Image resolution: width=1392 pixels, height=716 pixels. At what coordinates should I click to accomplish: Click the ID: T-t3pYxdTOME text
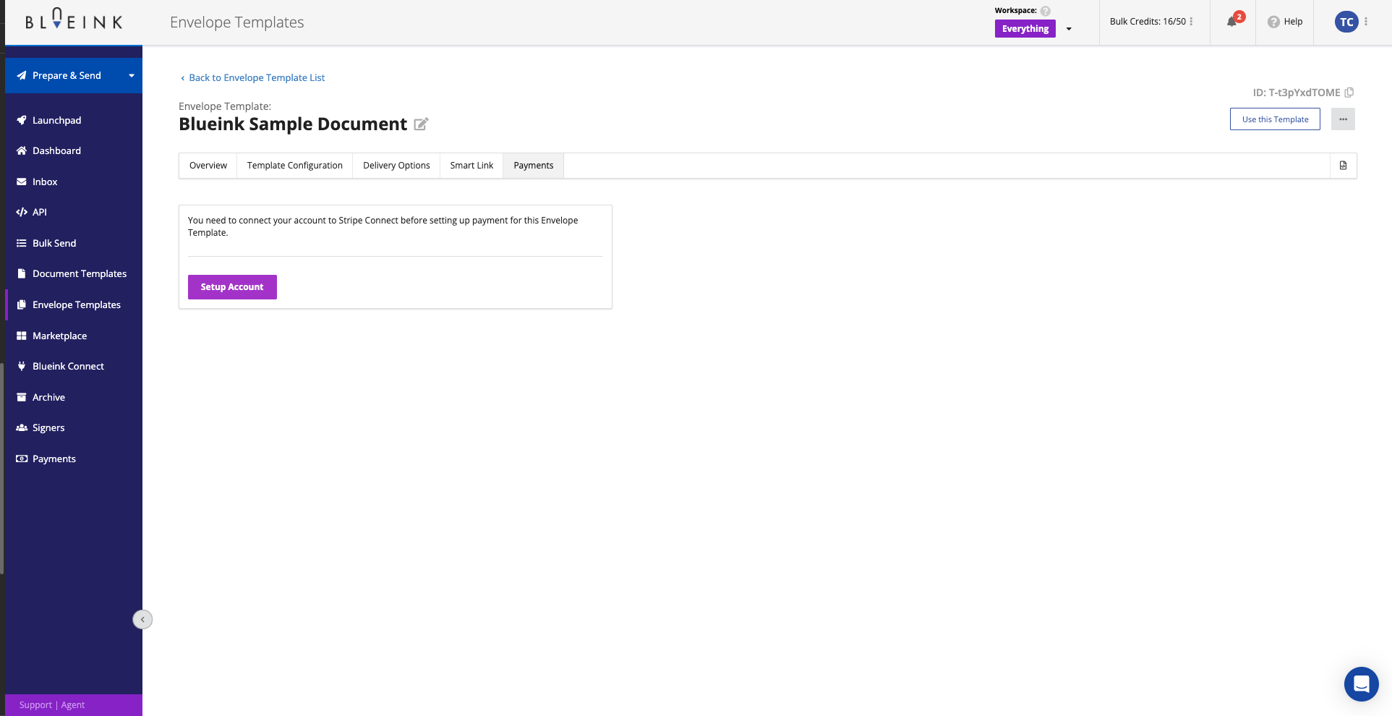[x=1297, y=93]
